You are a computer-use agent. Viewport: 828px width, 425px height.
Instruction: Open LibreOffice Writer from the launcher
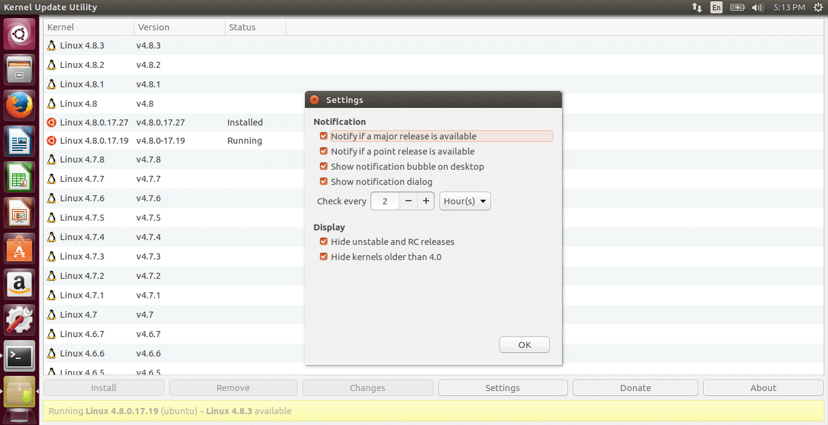20,141
